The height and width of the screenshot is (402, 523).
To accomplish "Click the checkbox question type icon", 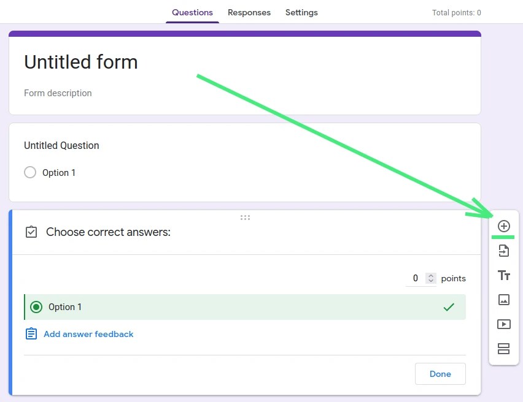I will 31,232.
